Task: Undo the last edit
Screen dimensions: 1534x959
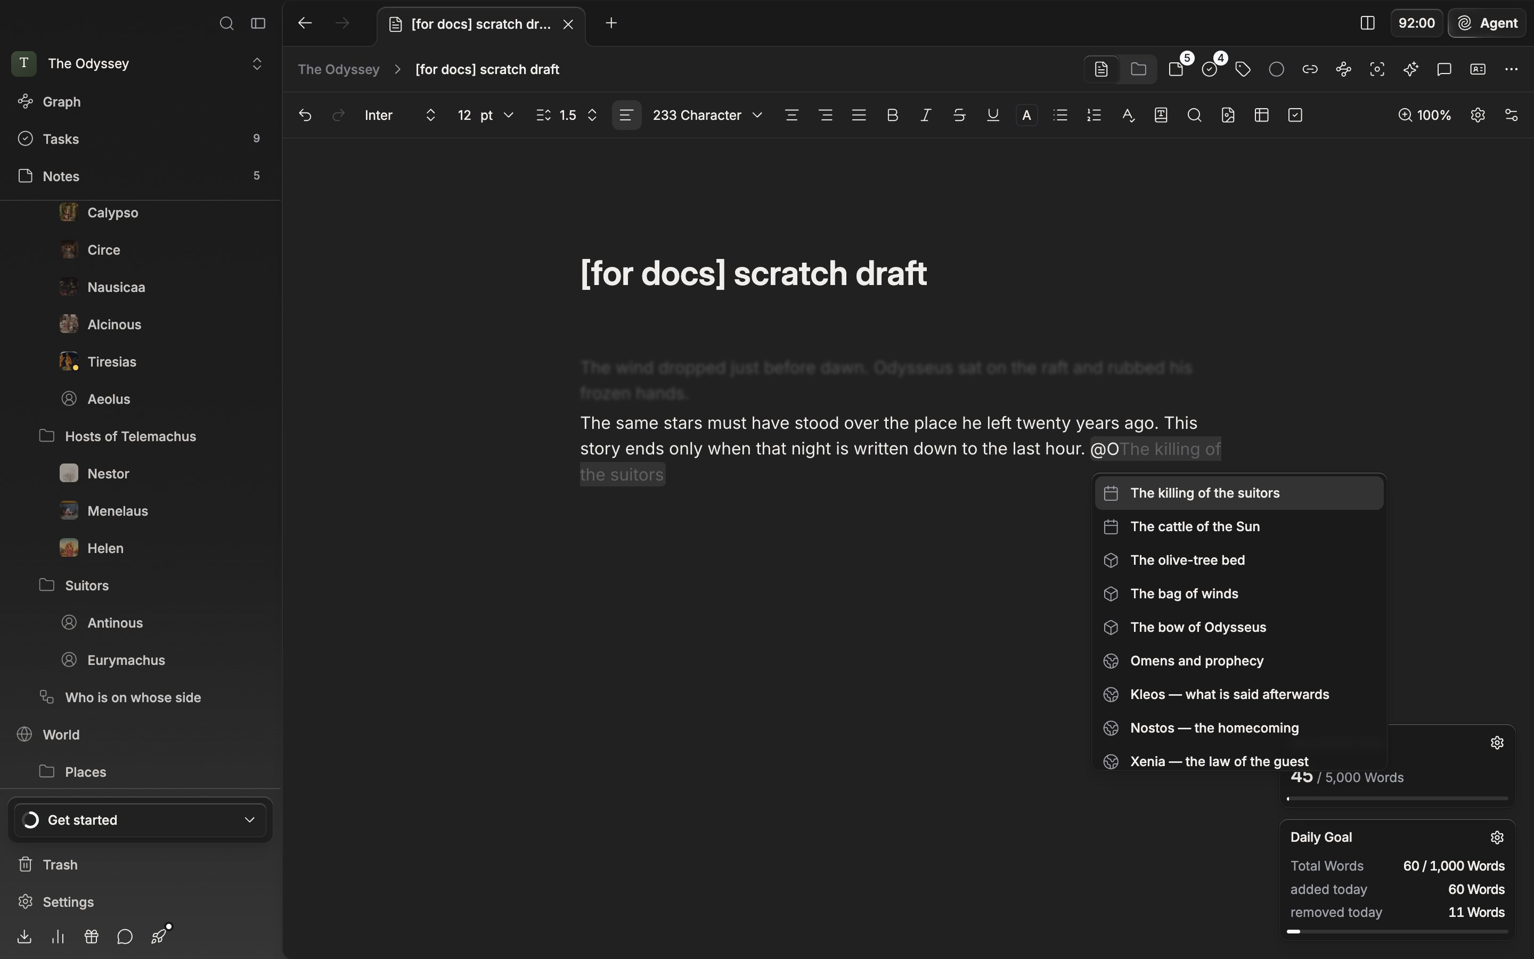Action: click(305, 116)
